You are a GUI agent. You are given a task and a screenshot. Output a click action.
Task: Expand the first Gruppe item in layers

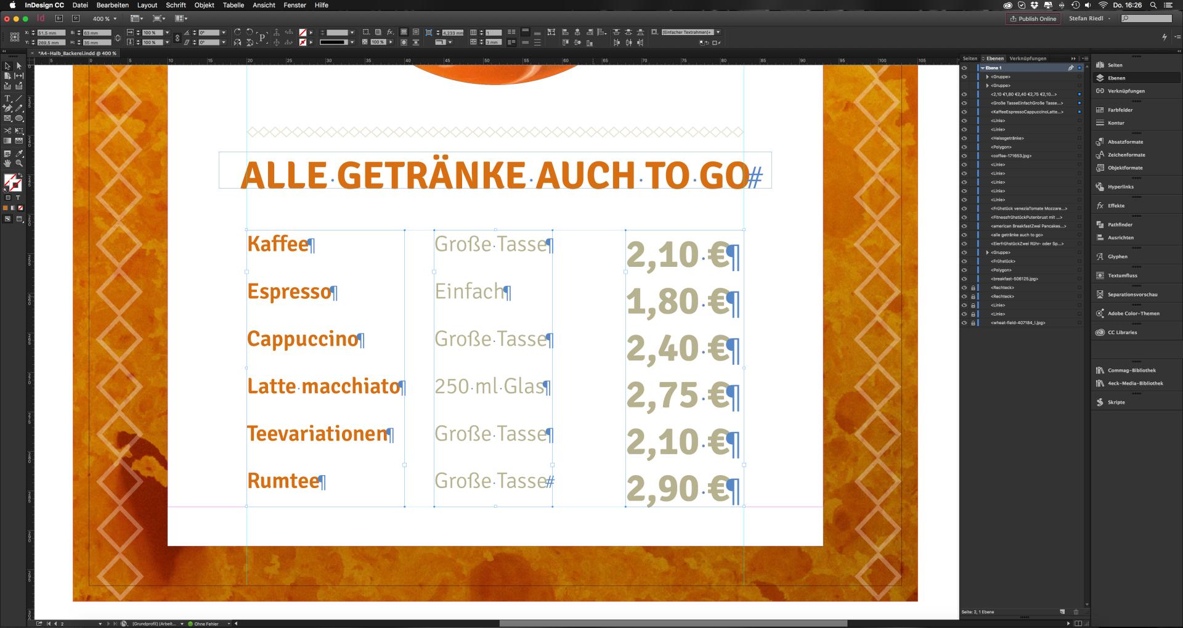pos(988,77)
